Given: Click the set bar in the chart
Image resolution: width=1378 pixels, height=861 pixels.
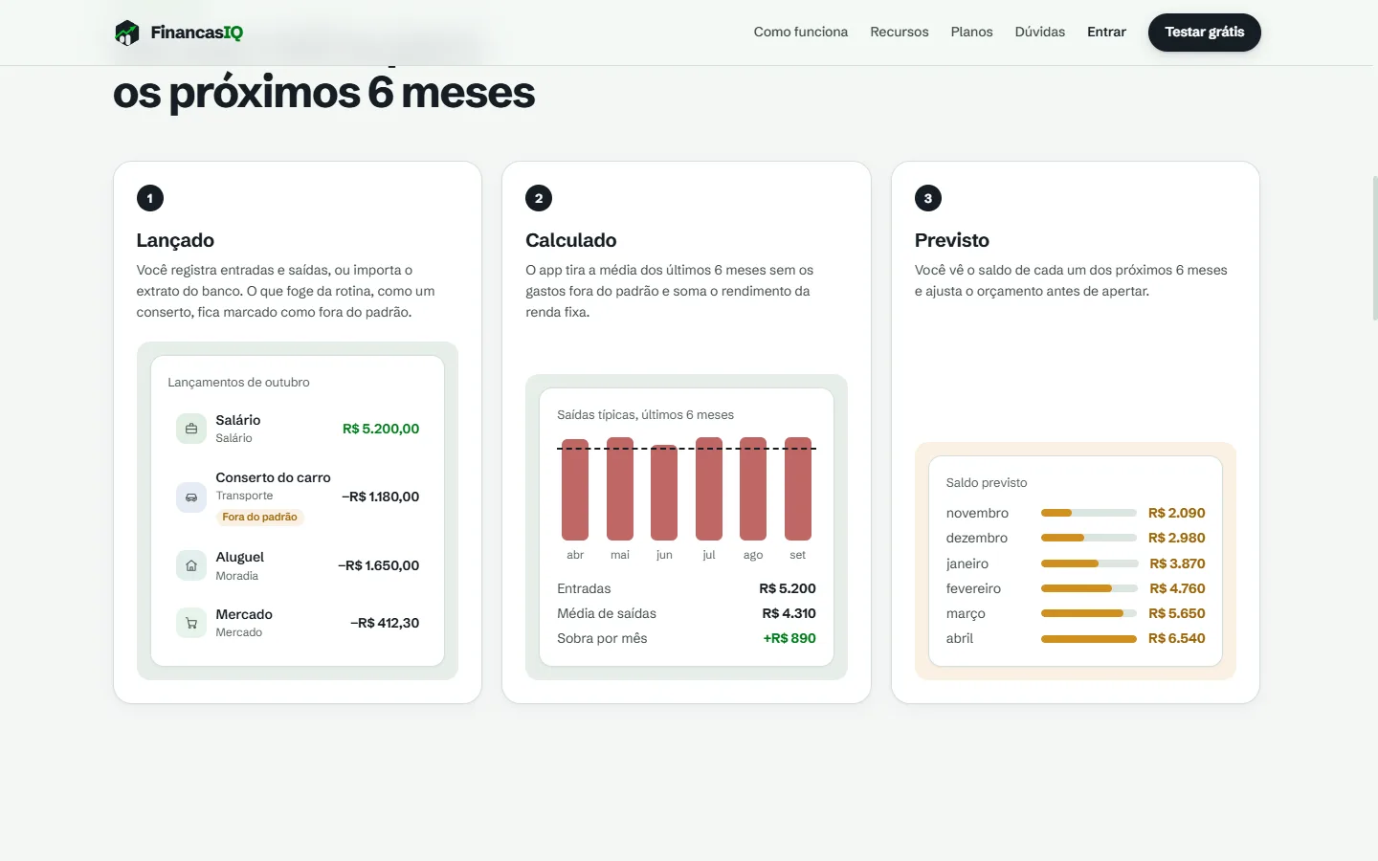Looking at the screenshot, I should click(798, 489).
